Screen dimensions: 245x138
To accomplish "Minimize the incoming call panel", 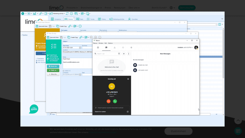I will click(95, 79).
